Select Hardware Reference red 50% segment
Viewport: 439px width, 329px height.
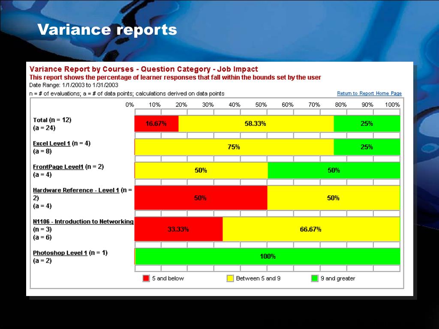click(x=201, y=198)
